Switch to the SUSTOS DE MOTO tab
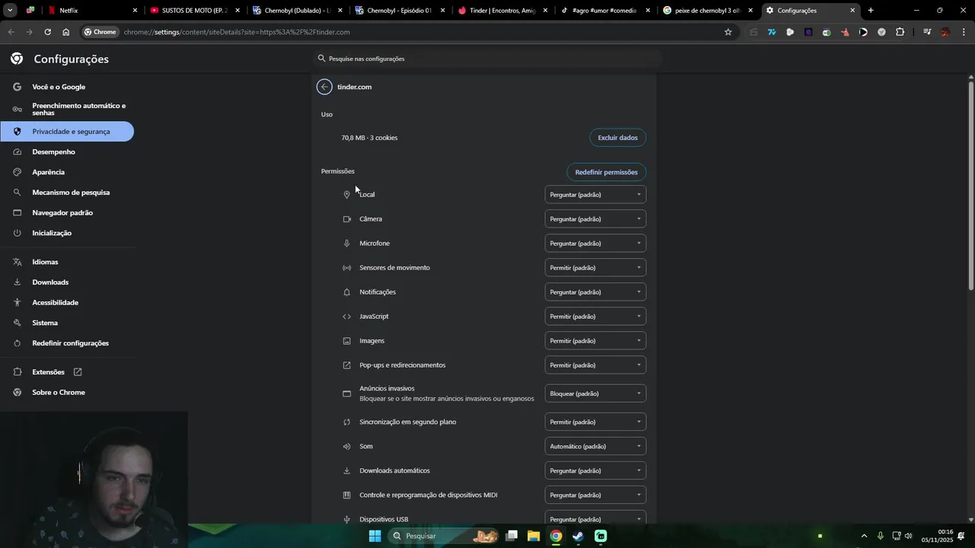The image size is (975, 548). coord(194,11)
